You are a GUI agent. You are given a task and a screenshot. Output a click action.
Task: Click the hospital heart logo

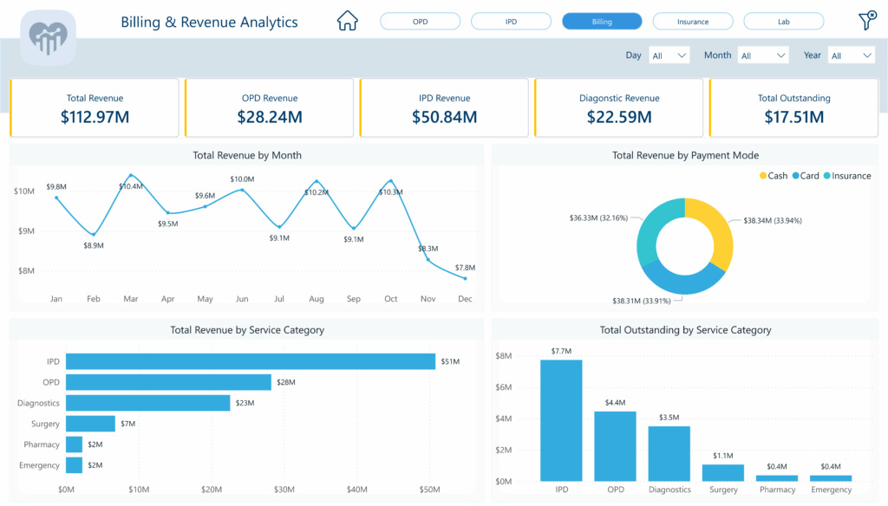click(x=48, y=37)
